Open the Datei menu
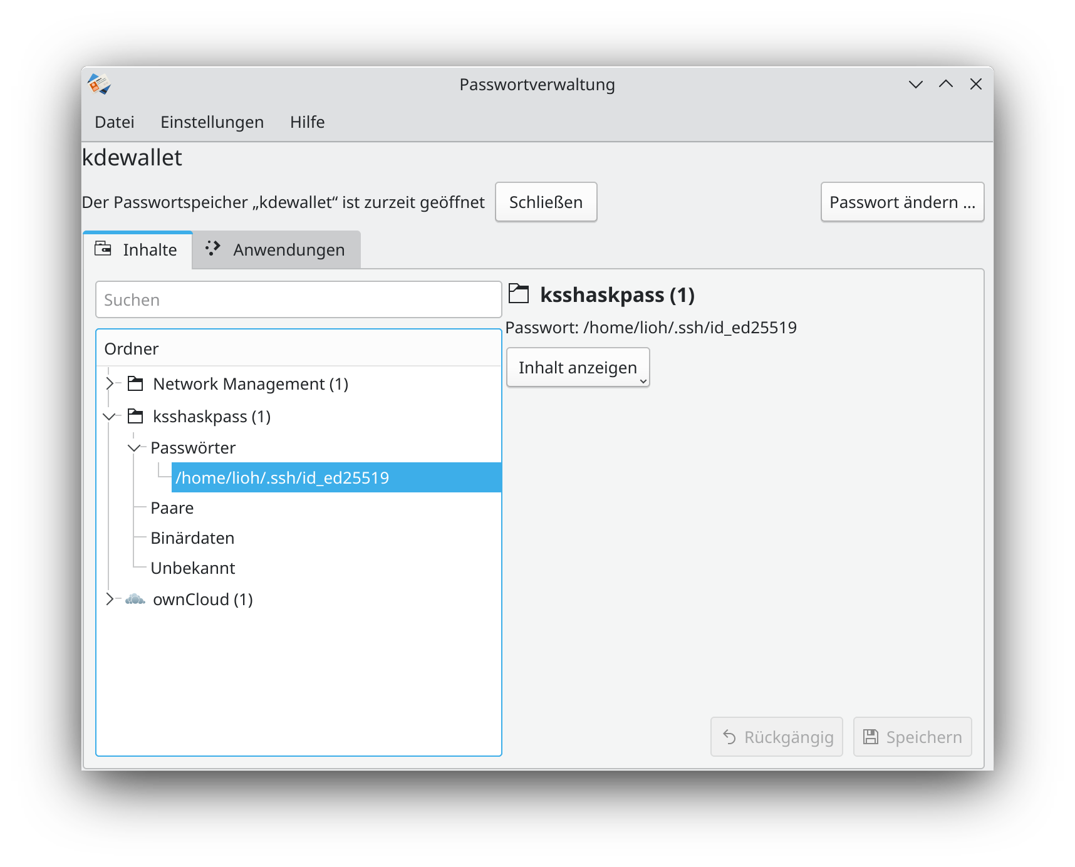This screenshot has height=867, width=1075. point(115,122)
